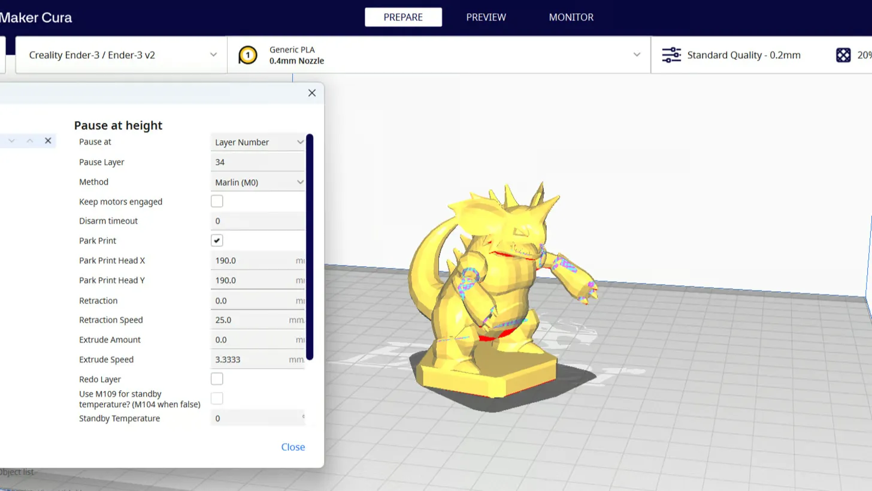Image resolution: width=872 pixels, height=491 pixels.
Task: Open the Creality Ender-3 printer selector
Action: 122,55
